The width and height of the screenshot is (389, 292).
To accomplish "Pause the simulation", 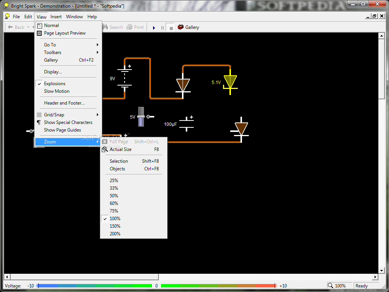I will 163,28.
